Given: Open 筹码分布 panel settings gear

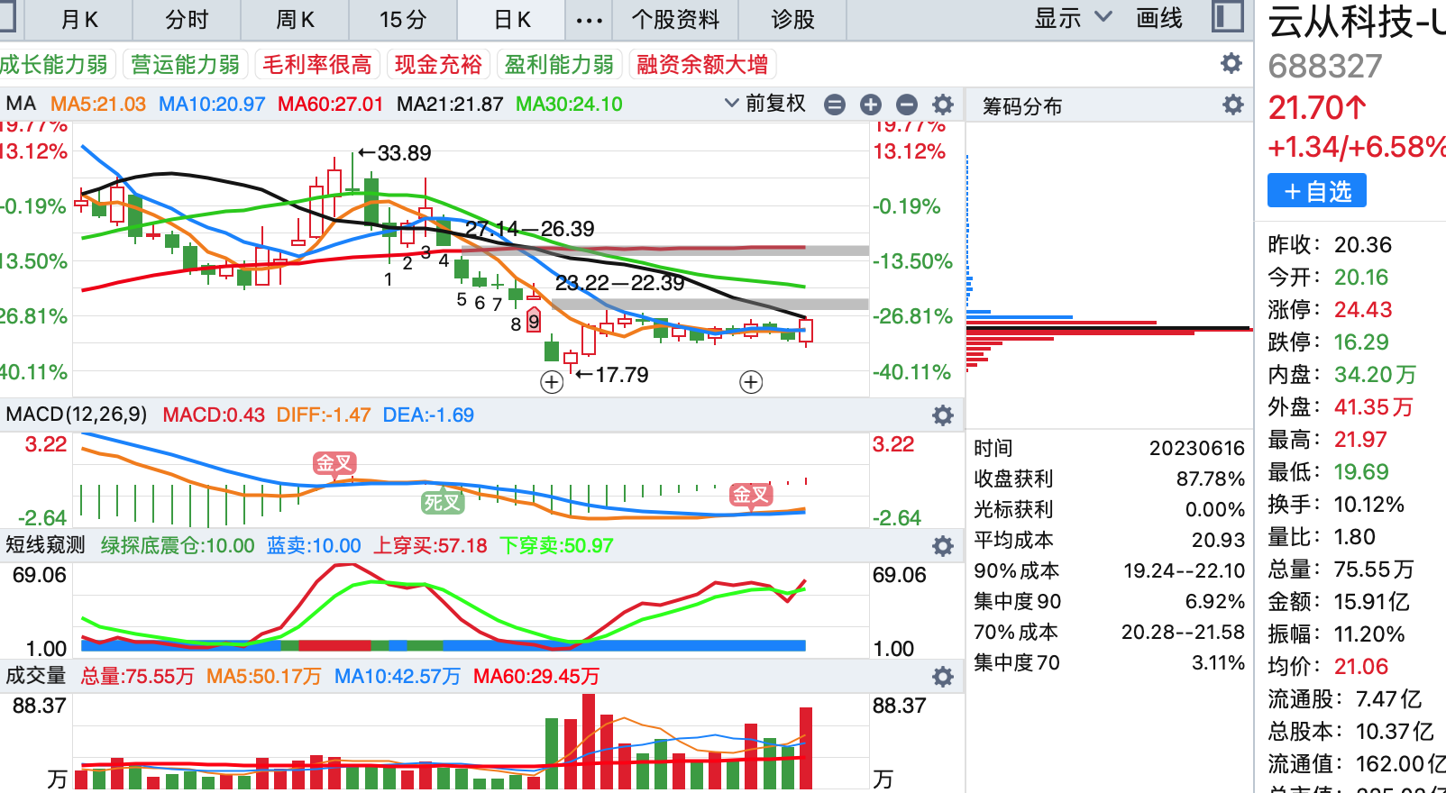Looking at the screenshot, I should [1233, 105].
